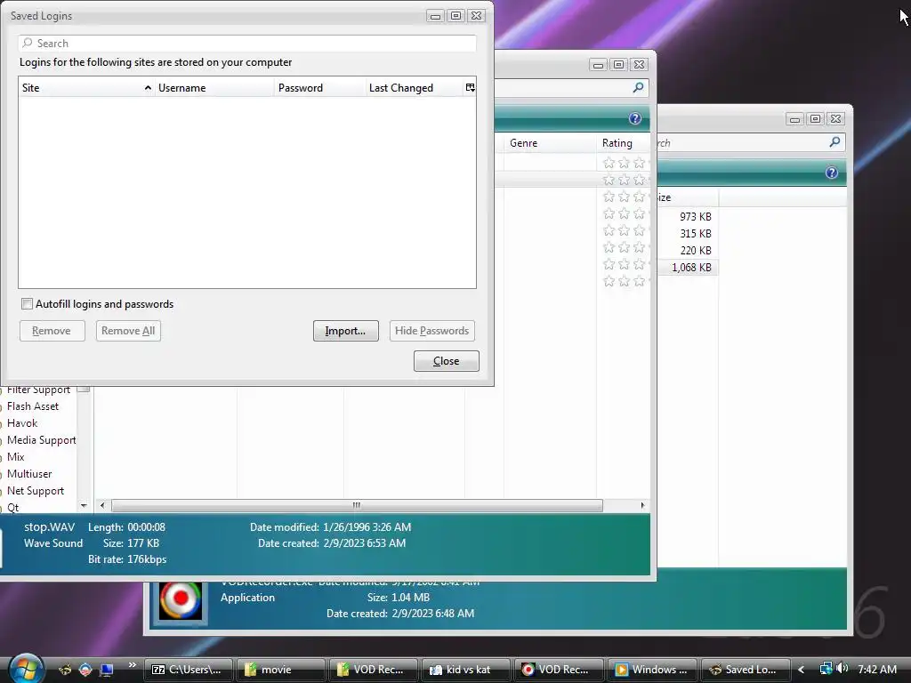Select the Filter Support folder
The width and height of the screenshot is (911, 683).
tap(38, 390)
